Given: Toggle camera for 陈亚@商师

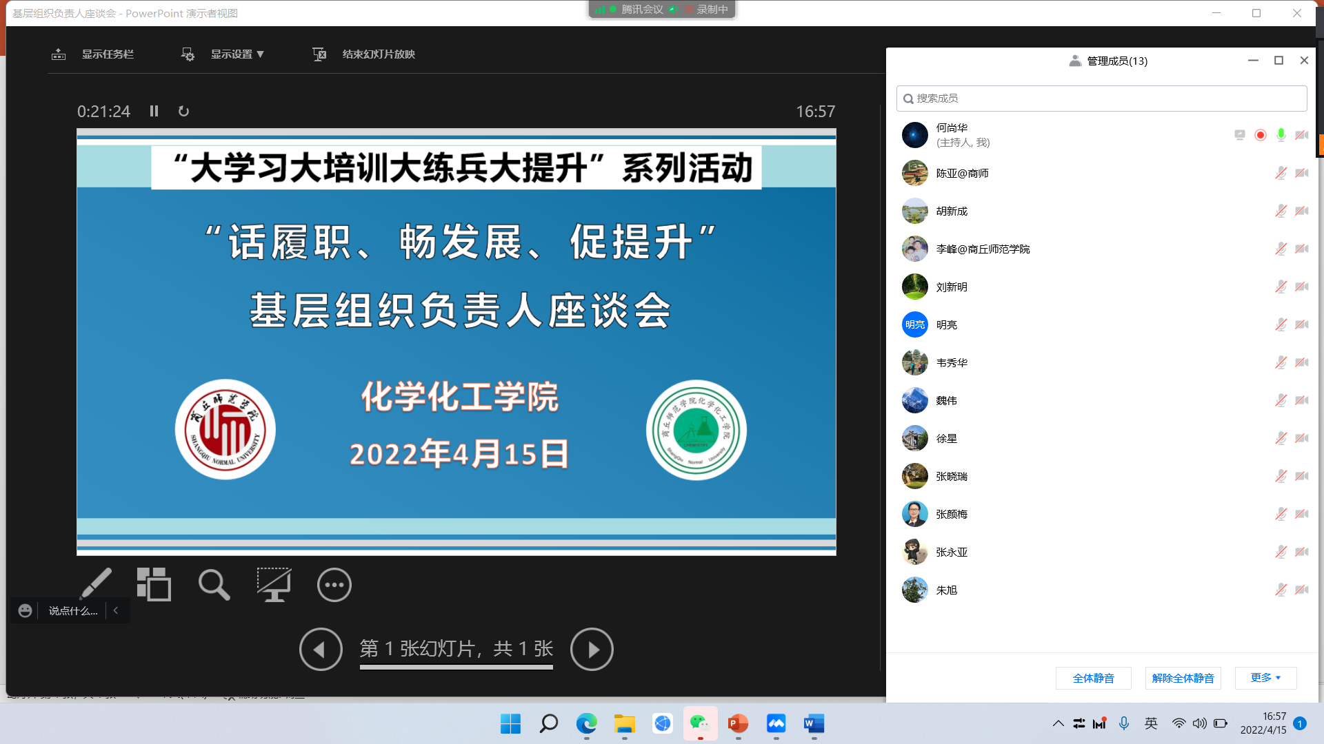Looking at the screenshot, I should pos(1301,173).
